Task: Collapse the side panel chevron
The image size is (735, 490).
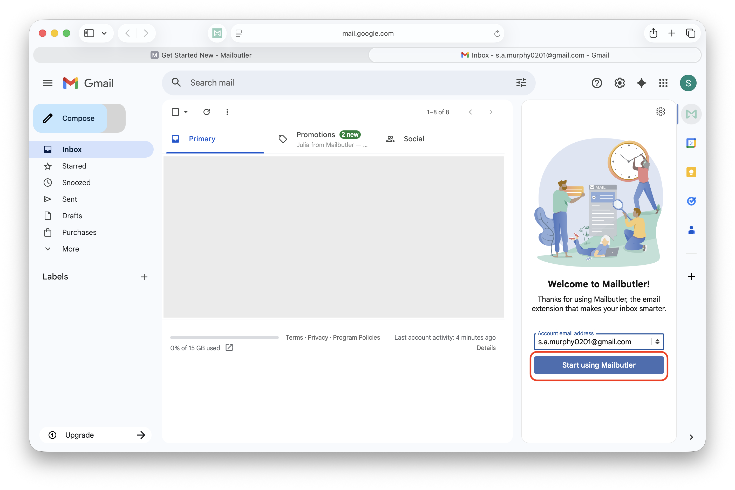Action: tap(691, 437)
